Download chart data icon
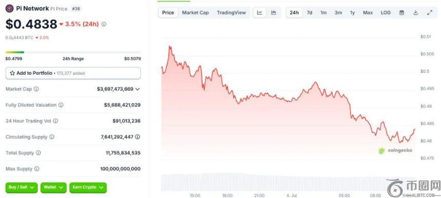The image size is (441, 198). point(416,13)
